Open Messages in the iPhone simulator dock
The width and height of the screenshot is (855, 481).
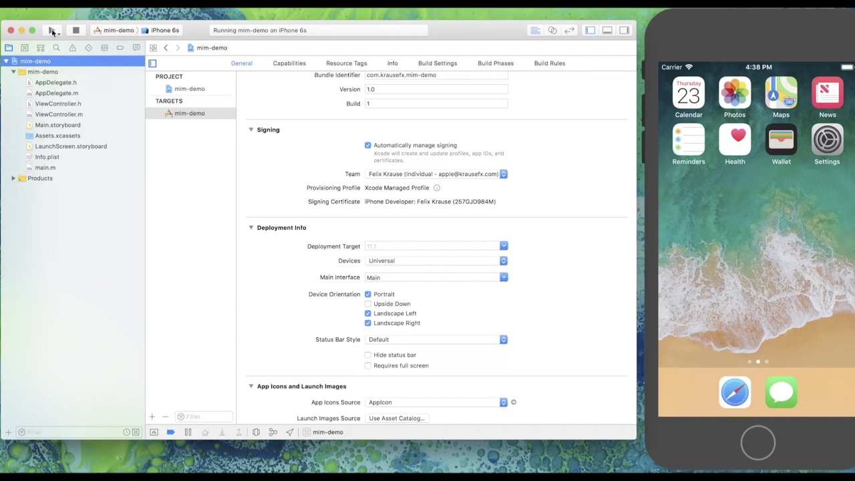pyautogui.click(x=781, y=392)
